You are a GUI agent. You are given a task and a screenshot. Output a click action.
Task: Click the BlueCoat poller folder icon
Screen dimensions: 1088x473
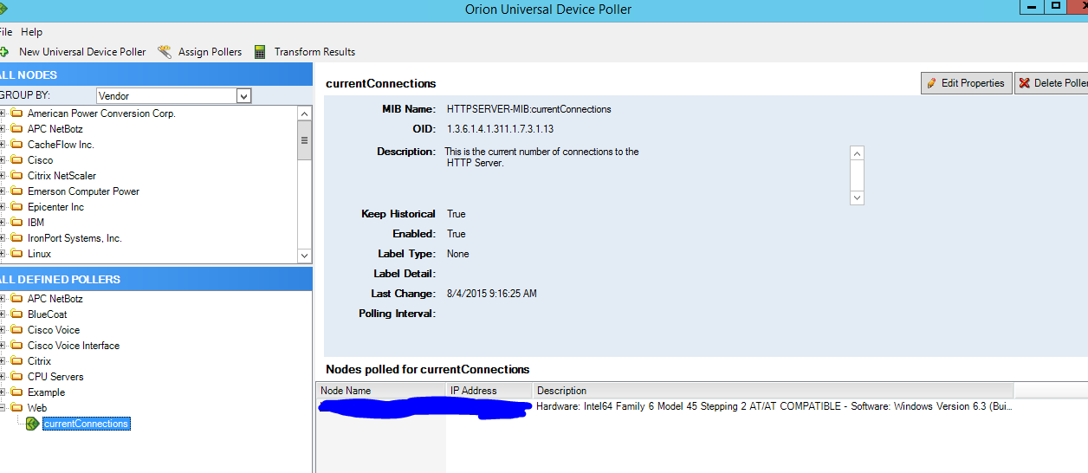pyautogui.click(x=16, y=314)
